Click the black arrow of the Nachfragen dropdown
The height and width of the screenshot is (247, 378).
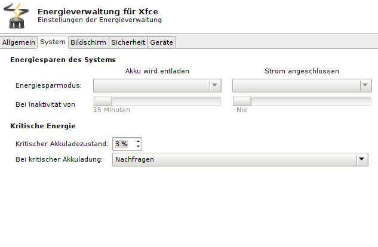pyautogui.click(x=361, y=159)
